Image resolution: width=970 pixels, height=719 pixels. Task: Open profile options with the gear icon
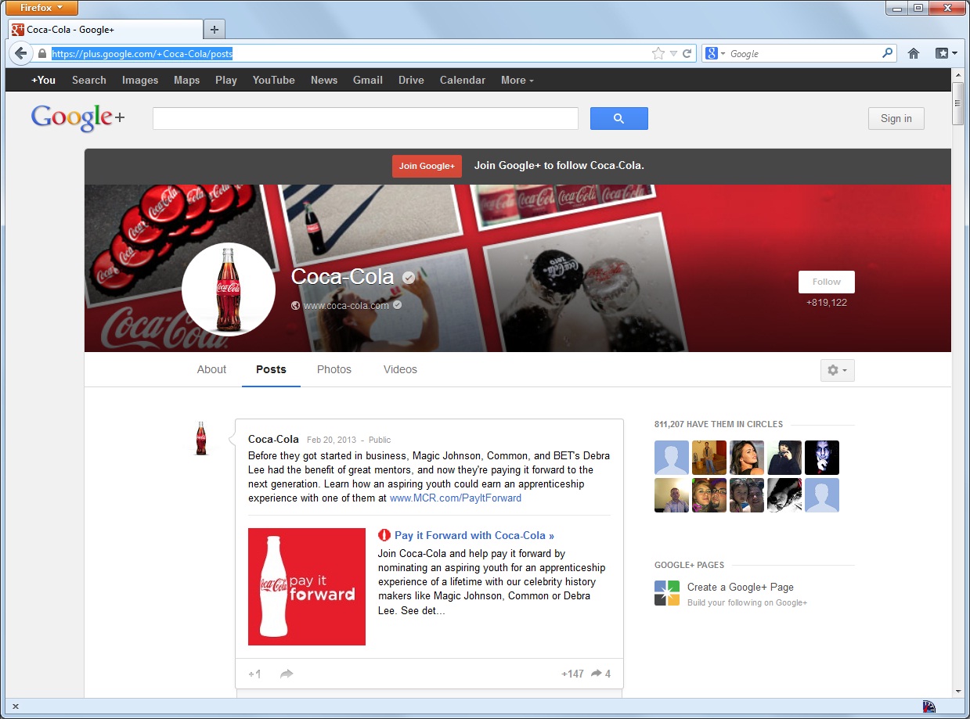pos(832,370)
